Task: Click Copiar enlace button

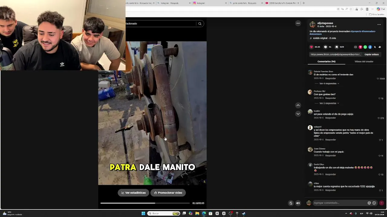Action: tap(372, 55)
